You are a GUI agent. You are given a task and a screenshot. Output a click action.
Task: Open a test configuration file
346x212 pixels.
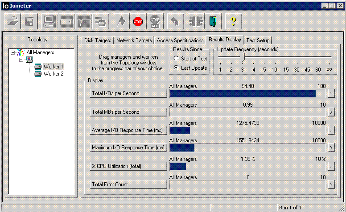coord(13,21)
